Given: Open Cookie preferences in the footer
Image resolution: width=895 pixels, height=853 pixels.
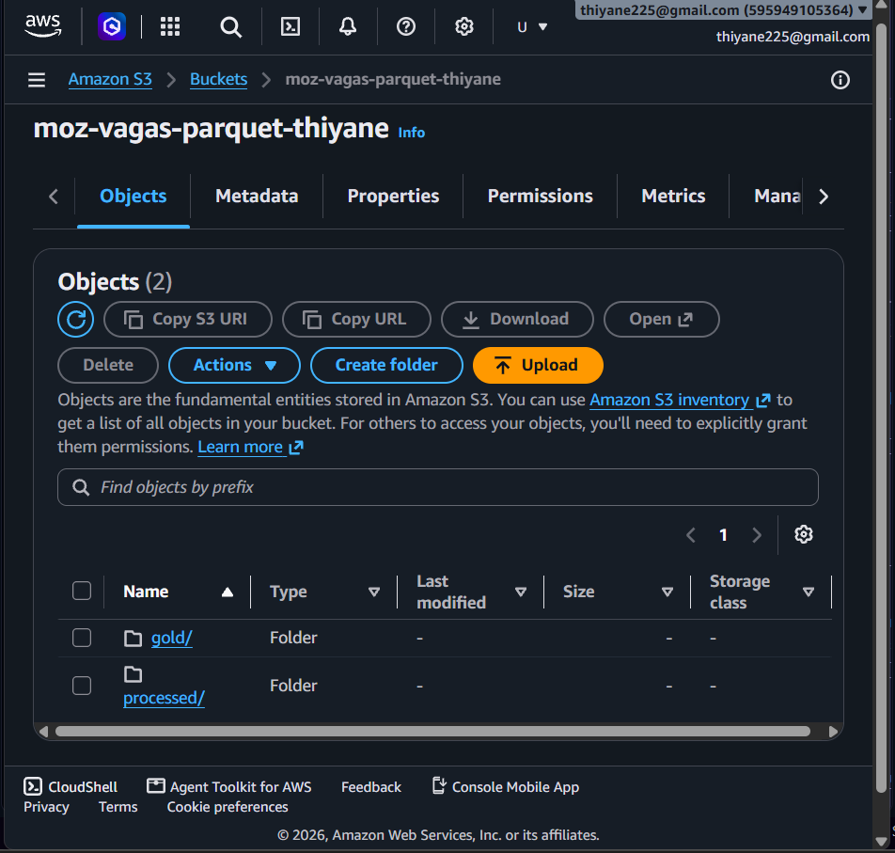Looking at the screenshot, I should pyautogui.click(x=228, y=807).
